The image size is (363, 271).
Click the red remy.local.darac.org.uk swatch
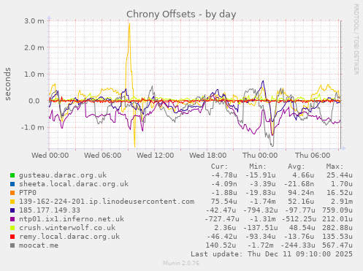point(12,237)
